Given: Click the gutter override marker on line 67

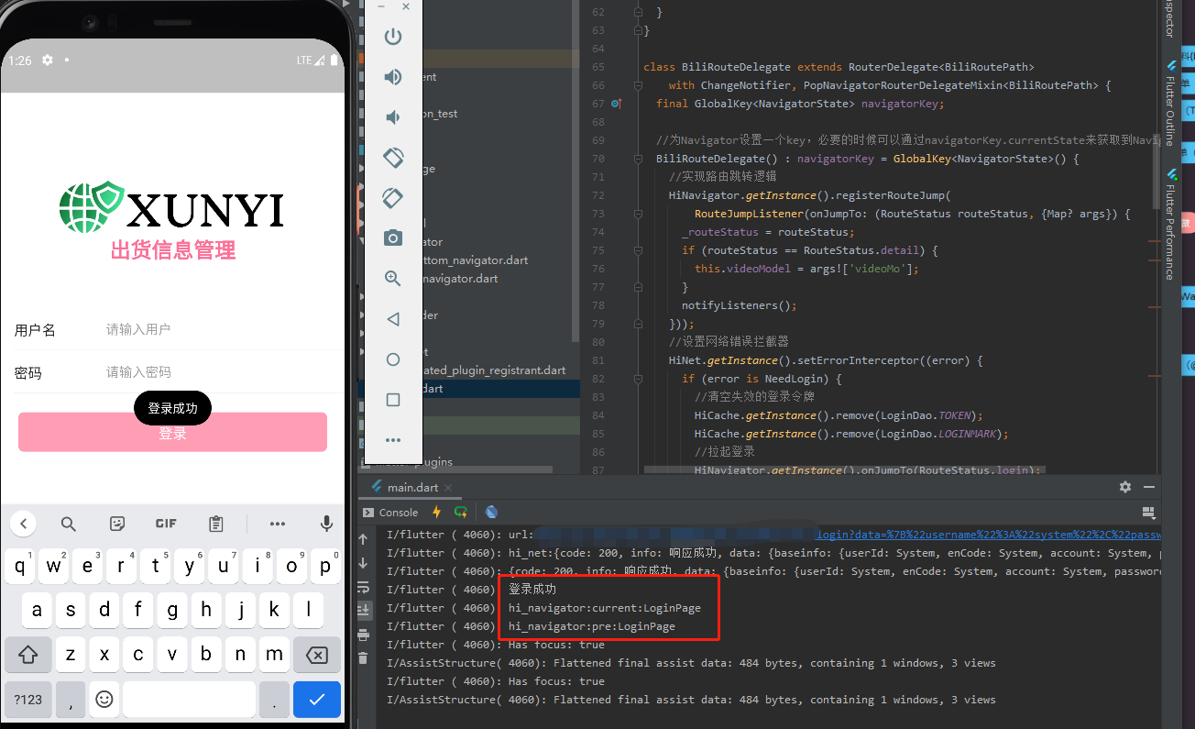Looking at the screenshot, I should 617,104.
